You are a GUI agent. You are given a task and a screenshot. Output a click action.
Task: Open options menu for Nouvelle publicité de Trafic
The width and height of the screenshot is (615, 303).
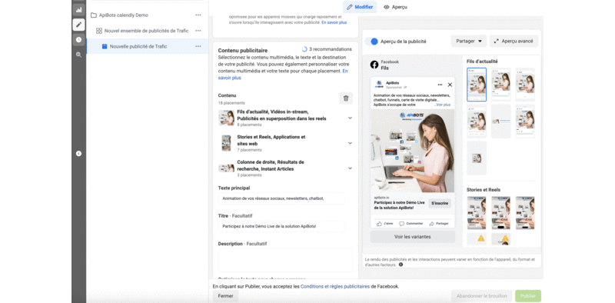coord(198,46)
